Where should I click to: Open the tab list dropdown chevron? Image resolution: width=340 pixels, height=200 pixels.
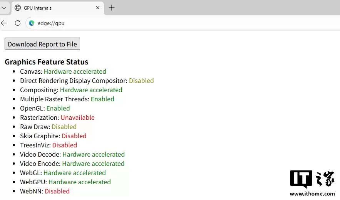[4, 8]
